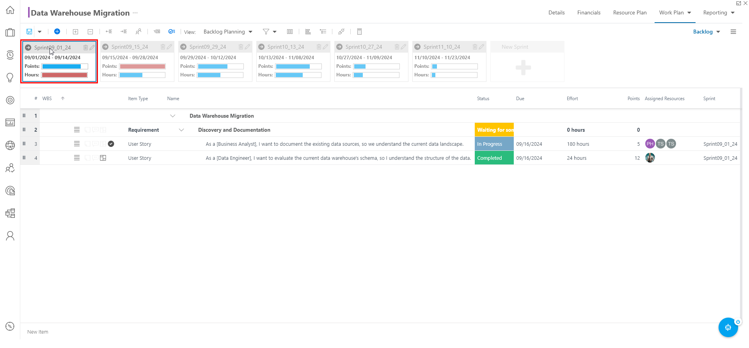Click the link dependencies icon
The height and width of the screenshot is (348, 749).
click(341, 32)
